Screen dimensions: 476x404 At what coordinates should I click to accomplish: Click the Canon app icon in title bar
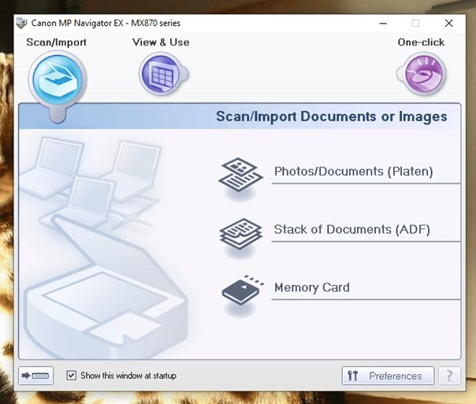pyautogui.click(x=21, y=23)
